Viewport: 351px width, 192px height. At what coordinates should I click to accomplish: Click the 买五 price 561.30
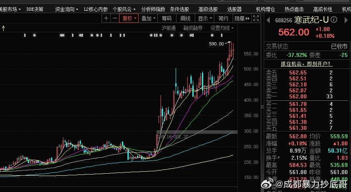tap(298, 128)
